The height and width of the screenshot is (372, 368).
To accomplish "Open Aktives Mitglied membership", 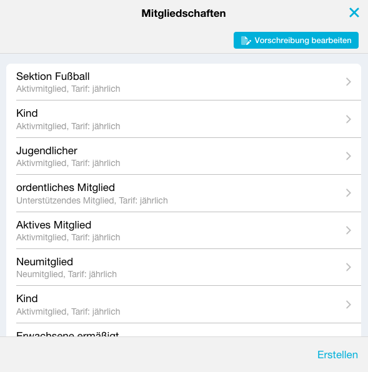I will (x=184, y=230).
